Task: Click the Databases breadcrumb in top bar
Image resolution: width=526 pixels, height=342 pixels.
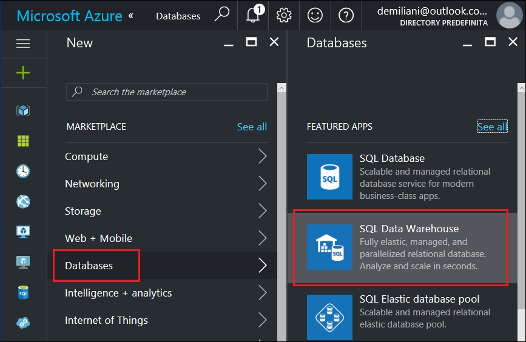Action: [x=178, y=16]
